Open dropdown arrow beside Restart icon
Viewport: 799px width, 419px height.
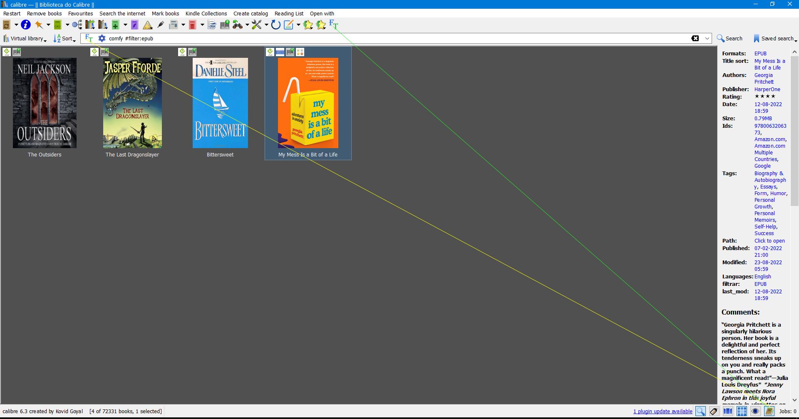(16, 25)
